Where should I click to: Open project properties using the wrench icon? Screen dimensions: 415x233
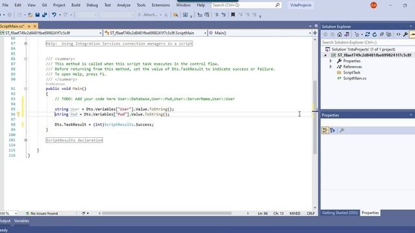405,34
